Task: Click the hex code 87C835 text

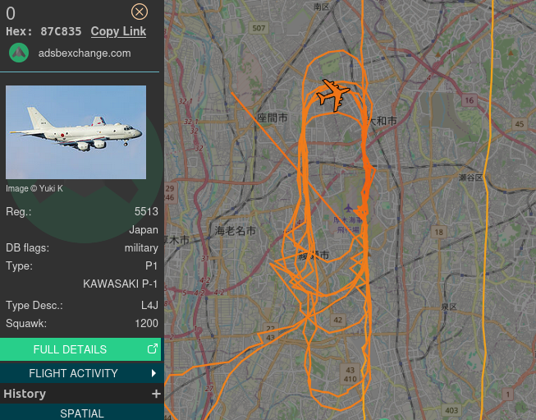Action: pyautogui.click(x=61, y=31)
